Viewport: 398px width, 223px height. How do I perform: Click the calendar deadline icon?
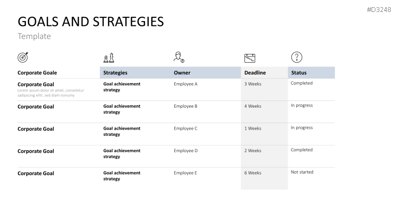pos(250,58)
